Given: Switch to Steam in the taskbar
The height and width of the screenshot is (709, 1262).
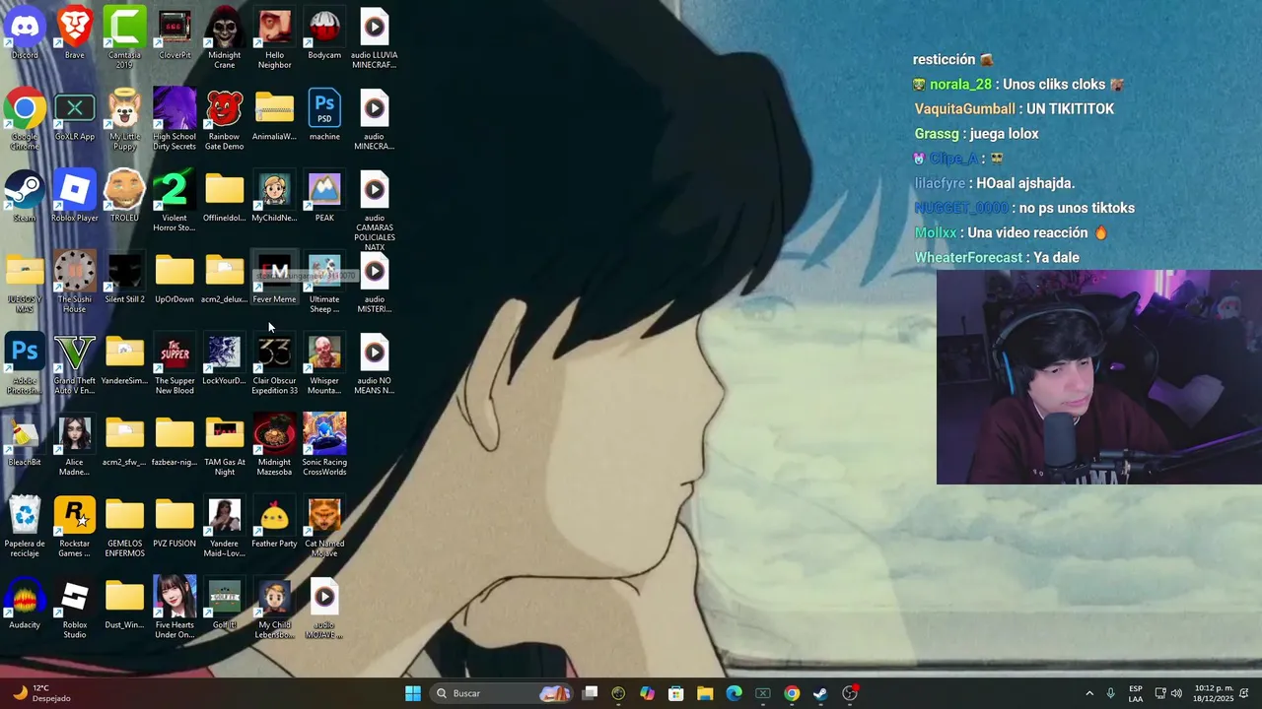Looking at the screenshot, I should pos(820,693).
